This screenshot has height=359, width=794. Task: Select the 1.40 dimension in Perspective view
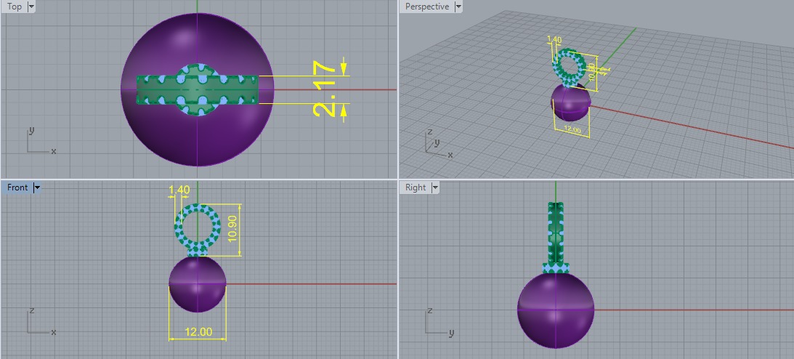[555, 39]
